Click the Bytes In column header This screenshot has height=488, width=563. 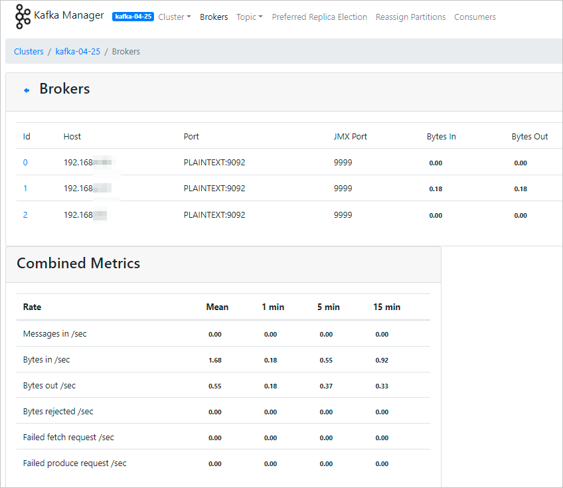442,137
